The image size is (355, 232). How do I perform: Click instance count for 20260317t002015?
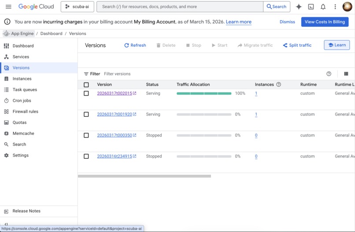256,94
